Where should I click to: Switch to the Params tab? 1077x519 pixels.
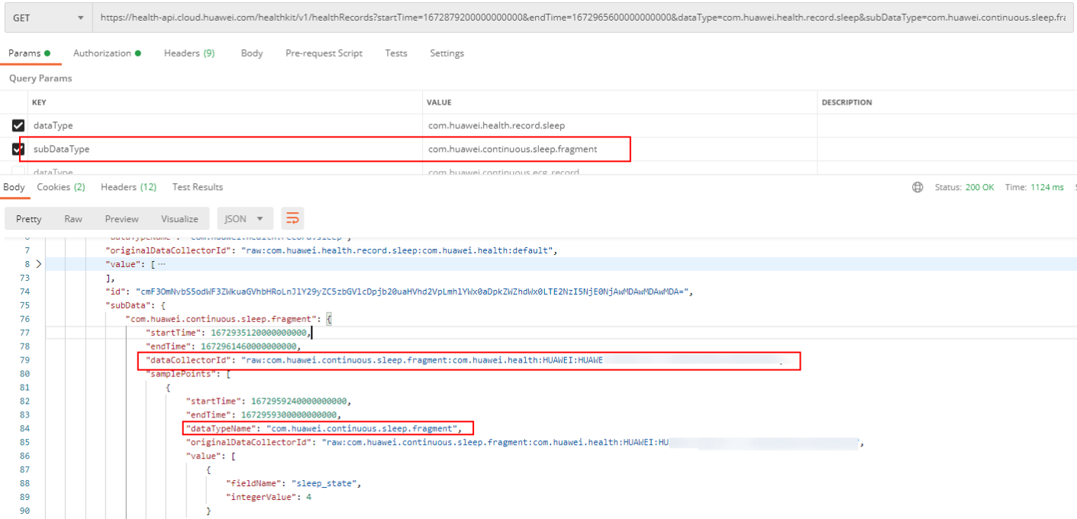coord(29,53)
